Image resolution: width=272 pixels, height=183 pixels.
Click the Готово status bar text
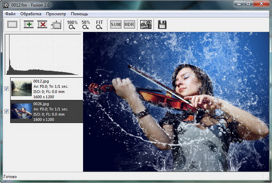click(x=10, y=177)
